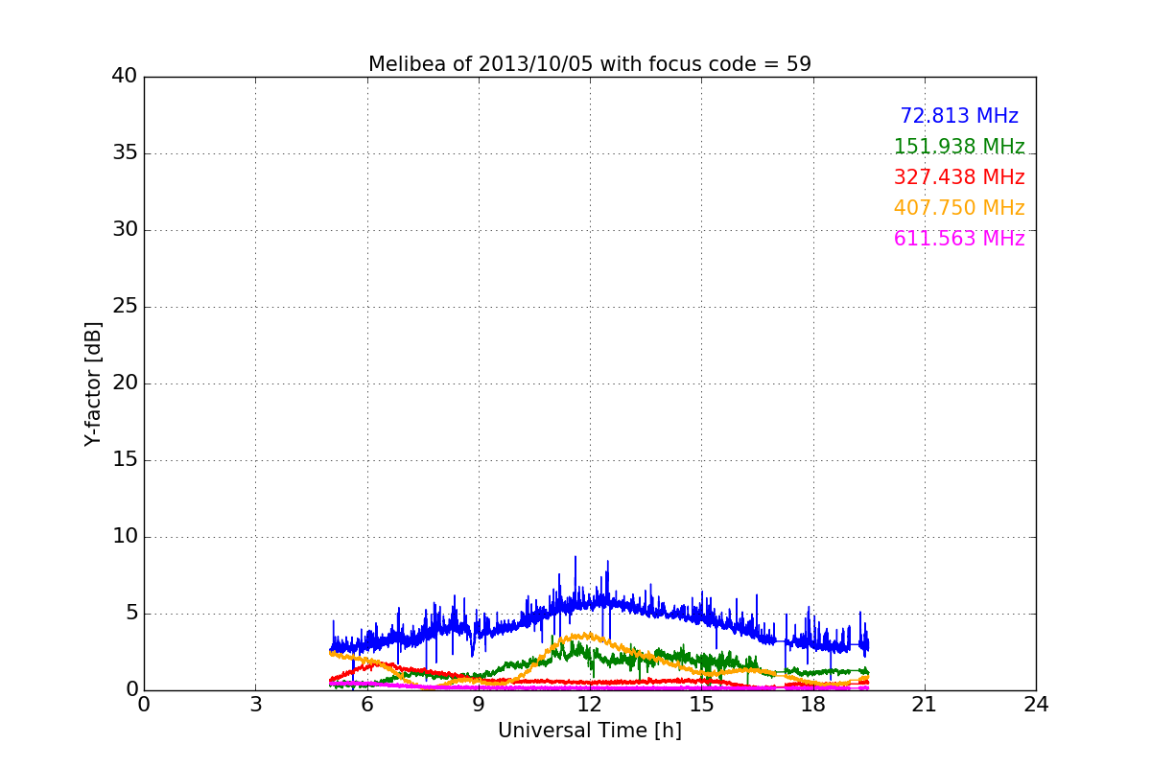Click x-axis tick label 12

pyautogui.click(x=590, y=705)
